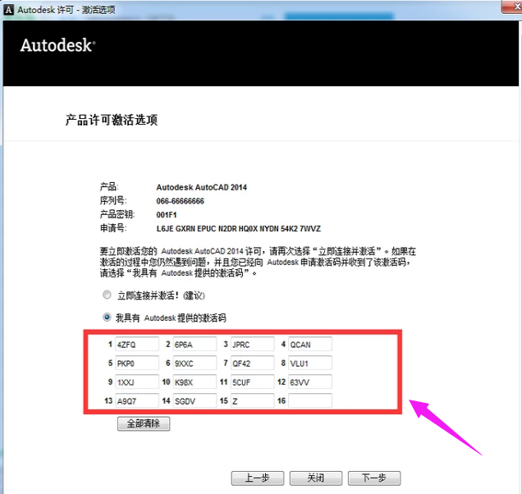522x494 pixels.
Task: Click the Autodesk logo in black header
Action: [57, 44]
